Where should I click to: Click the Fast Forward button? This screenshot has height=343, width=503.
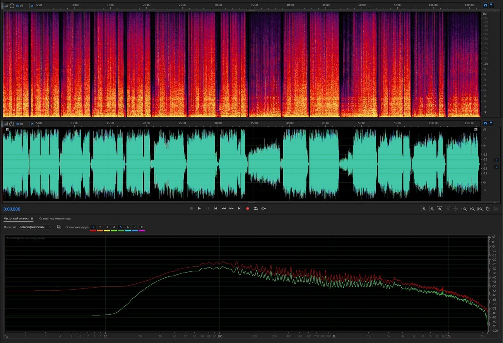pyautogui.click(x=231, y=209)
